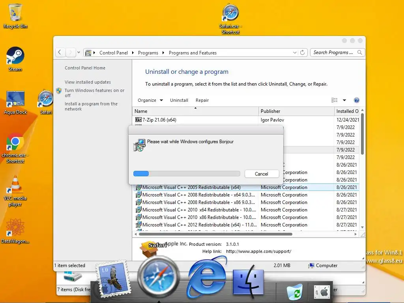The image size is (404, 303).
Task: Click the Control Panel icon in address bar
Action: point(88,52)
